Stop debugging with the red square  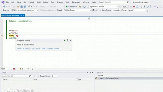(x=134, y=7)
